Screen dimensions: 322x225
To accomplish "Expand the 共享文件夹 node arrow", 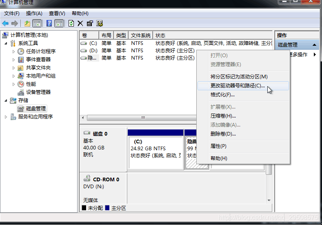I will [x=13, y=68].
